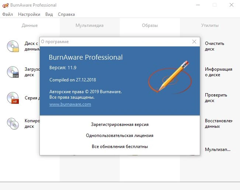Click the Авторские права © 2019 Burnaware text
The image size is (240, 190).
pyautogui.click(x=86, y=92)
